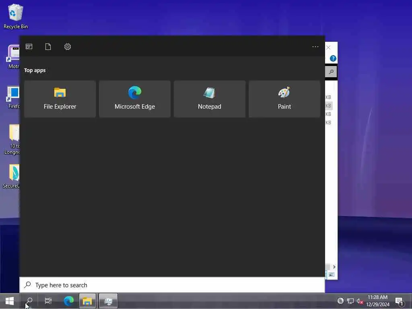Open the Settings filter gear icon
The width and height of the screenshot is (412, 309).
click(x=68, y=47)
